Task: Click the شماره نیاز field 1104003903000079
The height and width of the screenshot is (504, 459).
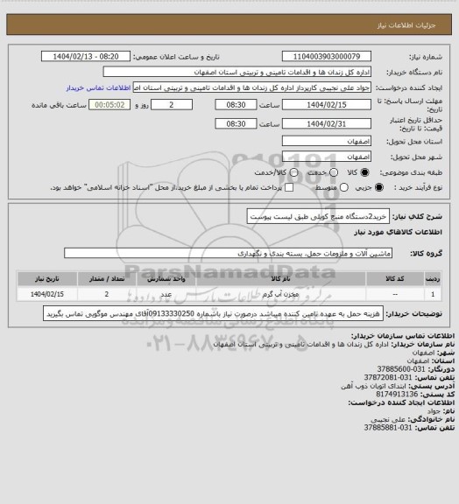Action: pyautogui.click(x=327, y=56)
